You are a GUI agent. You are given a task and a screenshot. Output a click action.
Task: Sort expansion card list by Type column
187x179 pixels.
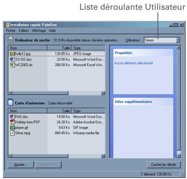tap(88, 111)
